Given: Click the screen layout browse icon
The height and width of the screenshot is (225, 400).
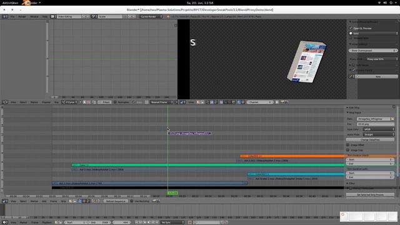Looking at the screenshot, I should (x=52, y=17).
